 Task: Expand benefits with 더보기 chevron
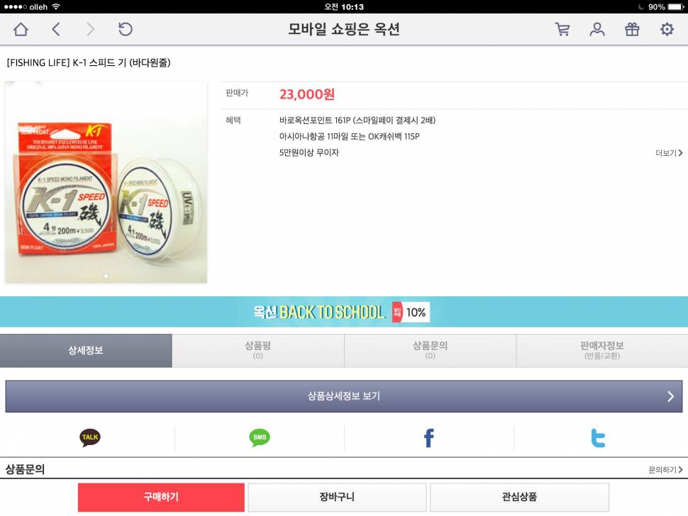coord(669,153)
